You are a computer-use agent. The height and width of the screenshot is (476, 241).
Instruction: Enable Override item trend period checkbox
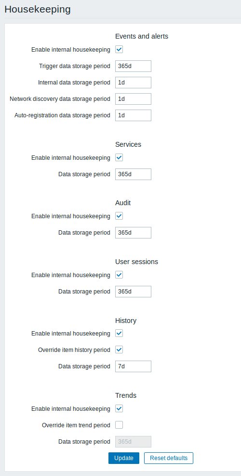point(119,425)
